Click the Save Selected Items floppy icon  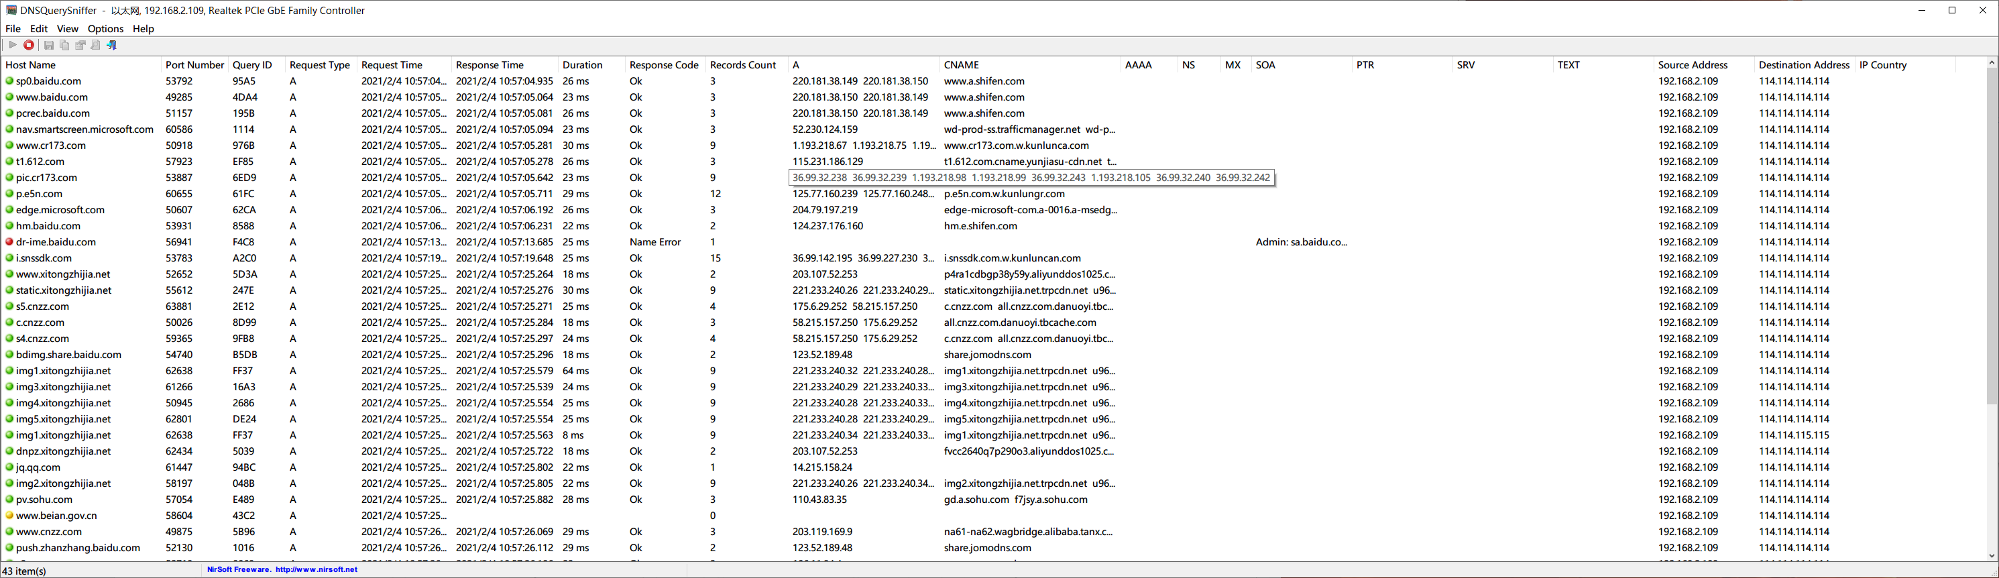(49, 45)
